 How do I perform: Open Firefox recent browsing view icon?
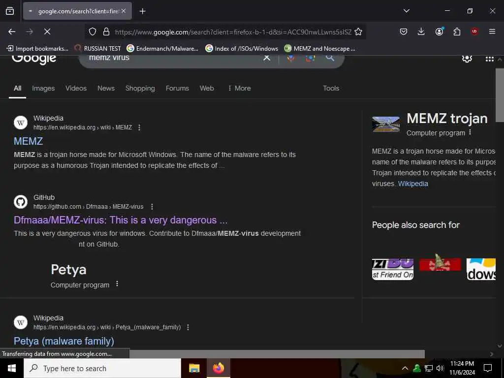[10, 11]
